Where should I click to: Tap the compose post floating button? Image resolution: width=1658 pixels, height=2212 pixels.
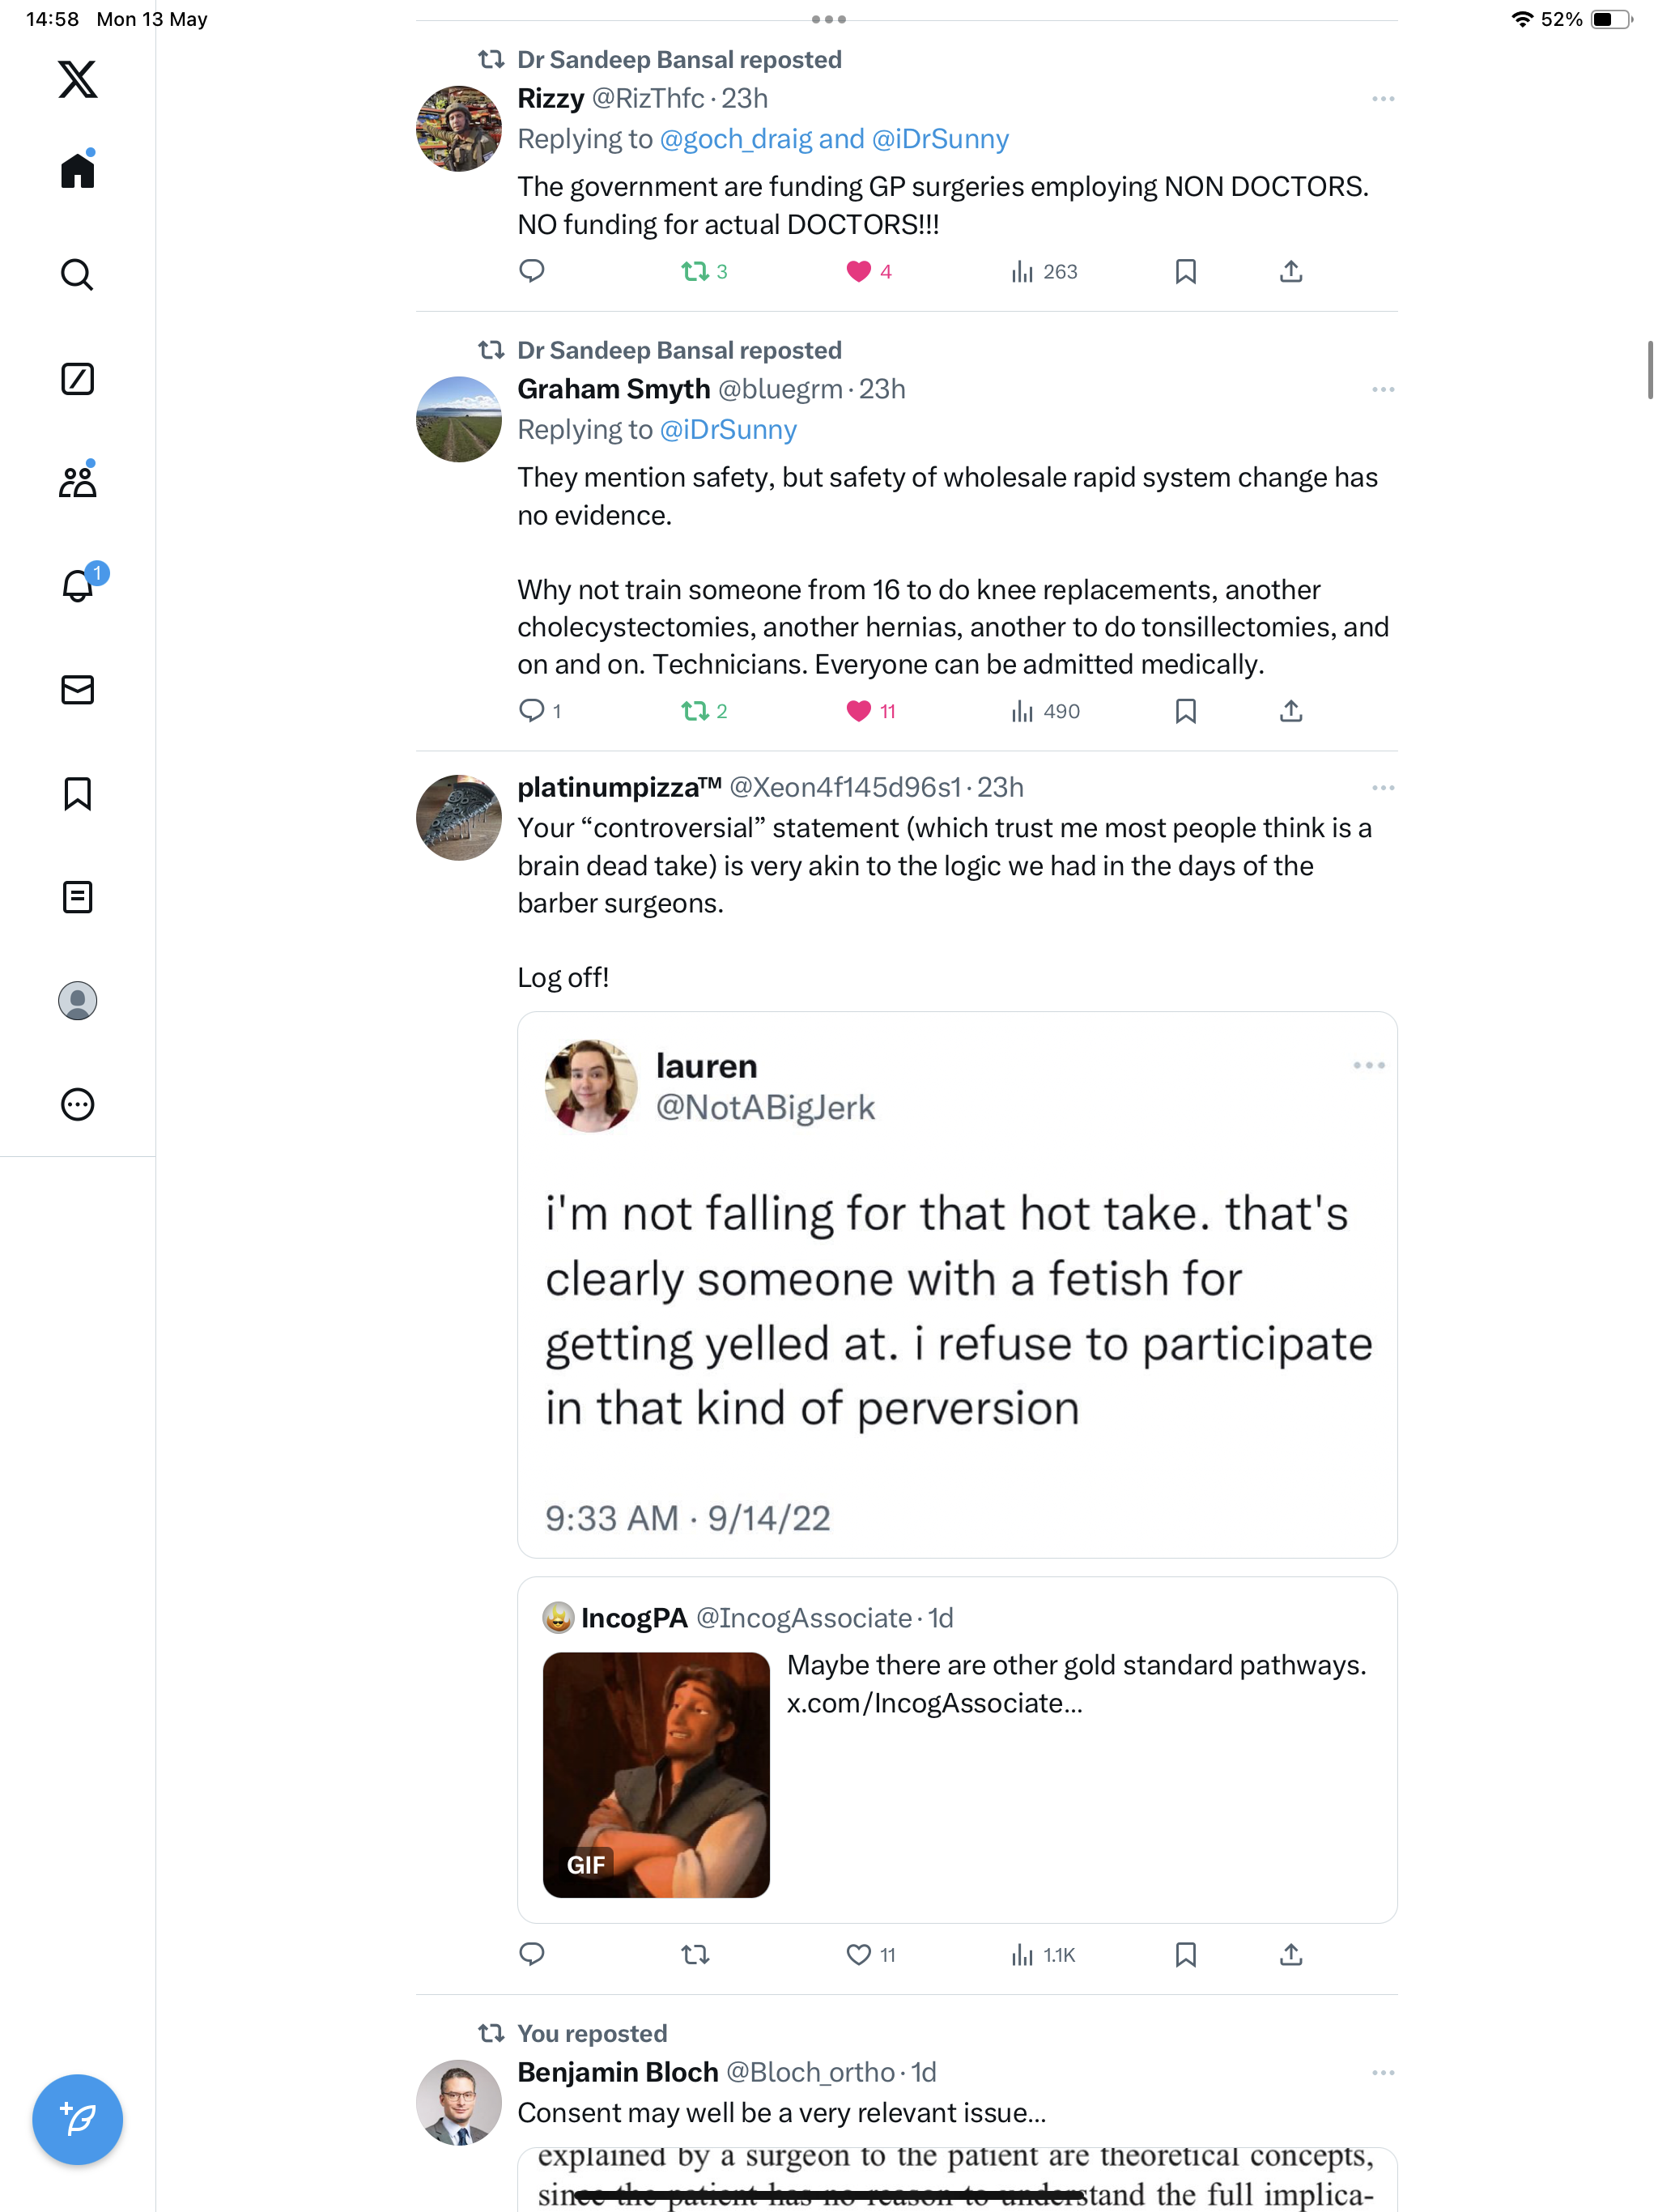point(77,2119)
